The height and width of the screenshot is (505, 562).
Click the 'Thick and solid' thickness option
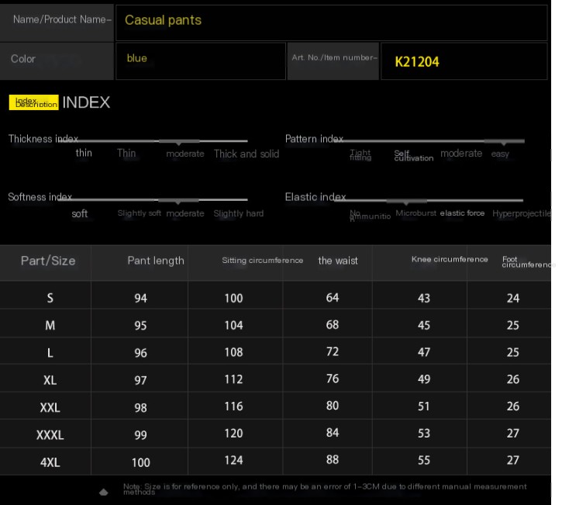coord(247,154)
